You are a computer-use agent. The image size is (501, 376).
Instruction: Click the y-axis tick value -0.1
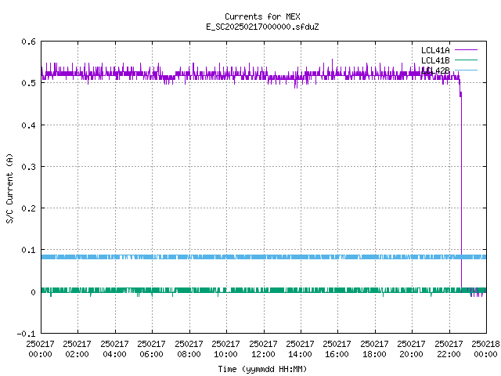[x=26, y=334]
